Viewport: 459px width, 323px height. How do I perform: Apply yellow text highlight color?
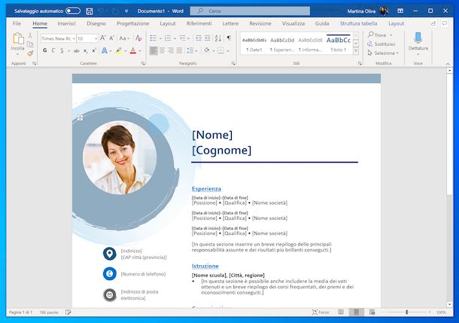pyautogui.click(x=119, y=50)
